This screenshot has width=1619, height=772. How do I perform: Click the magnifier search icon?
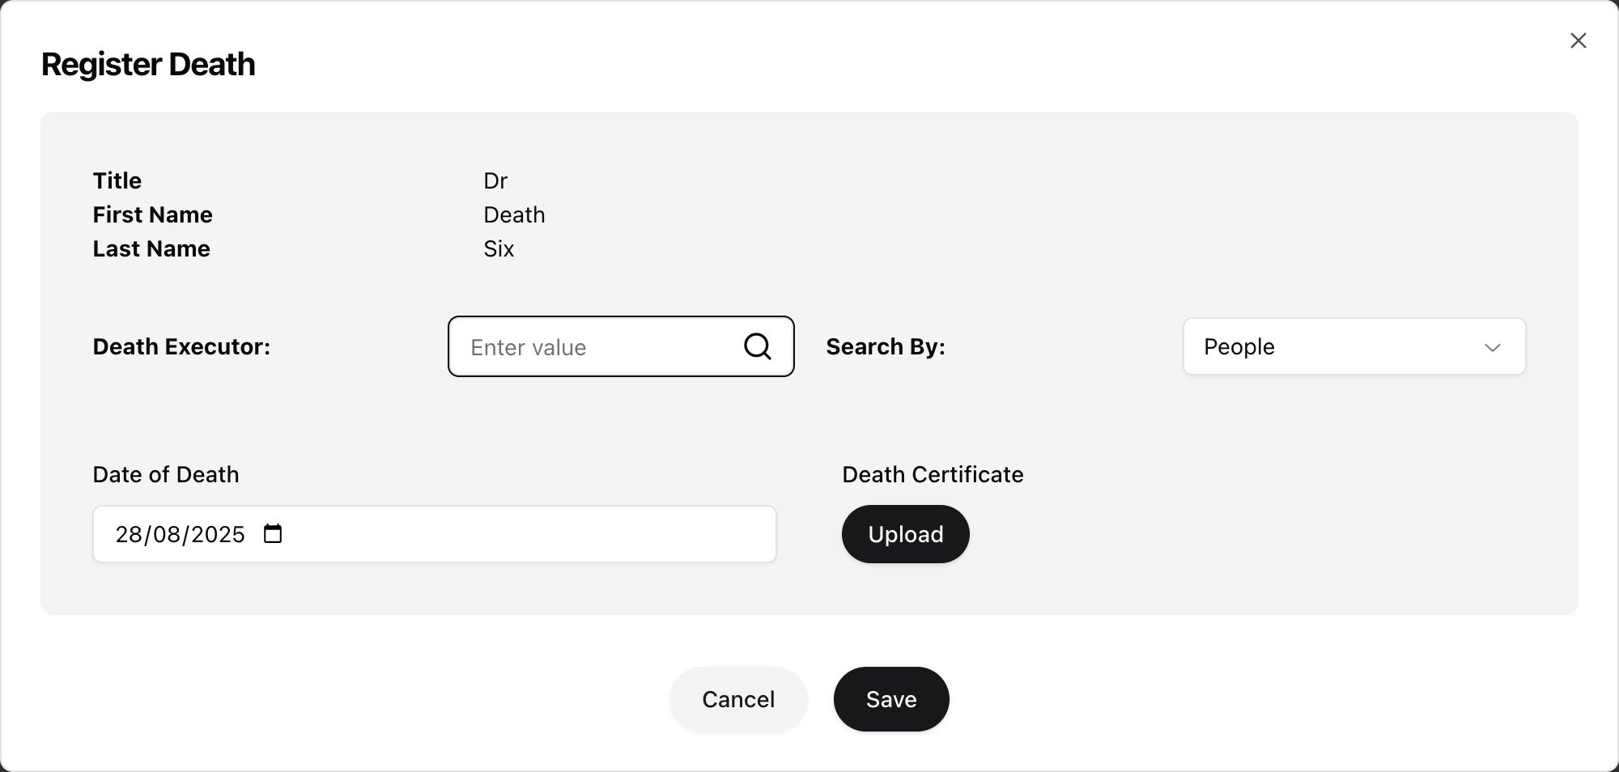(758, 346)
